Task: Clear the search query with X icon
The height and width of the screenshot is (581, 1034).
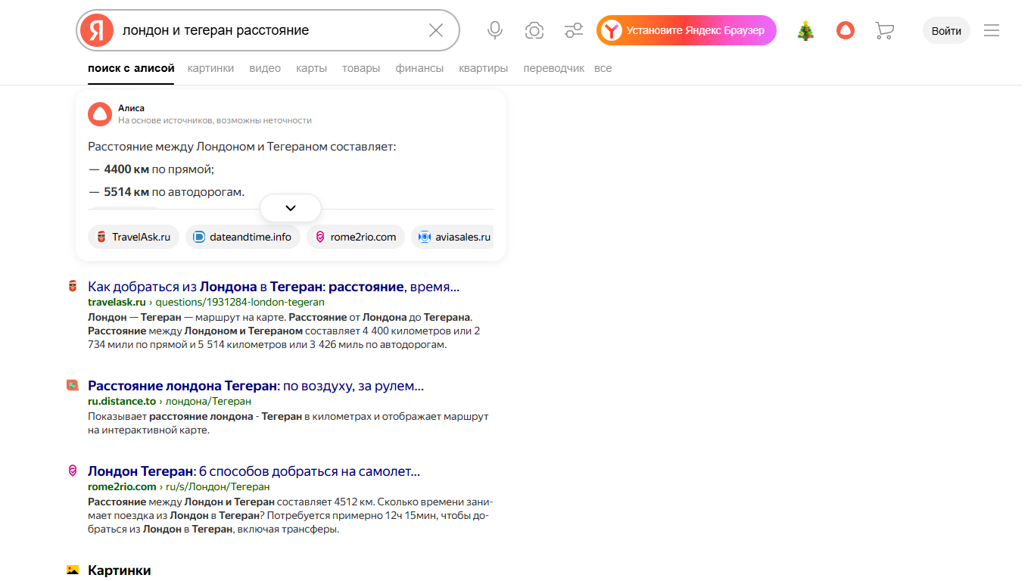Action: pos(436,30)
